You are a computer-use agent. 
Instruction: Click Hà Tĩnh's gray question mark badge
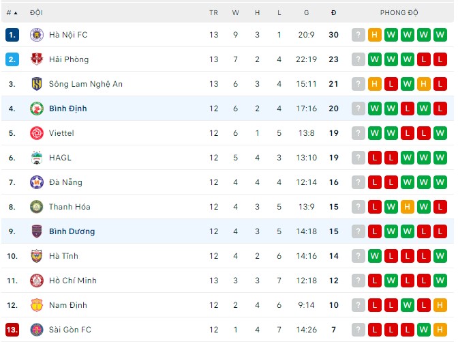point(358,256)
